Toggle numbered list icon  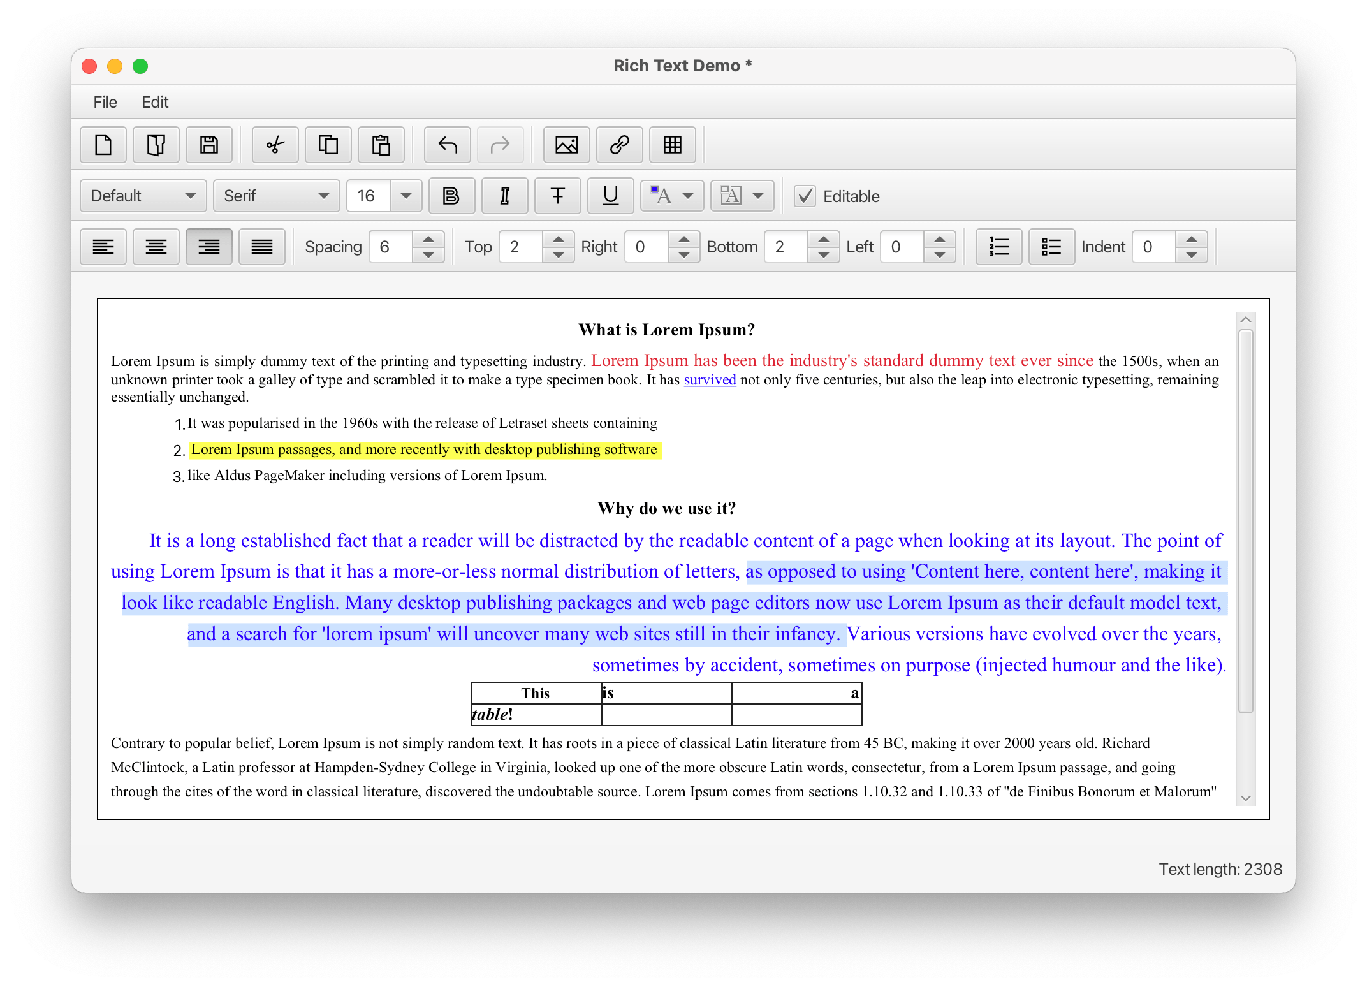tap(999, 247)
